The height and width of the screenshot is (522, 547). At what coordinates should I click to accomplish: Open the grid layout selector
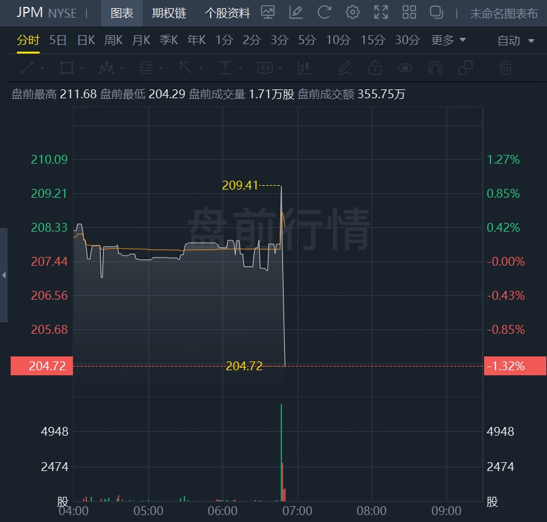coord(409,13)
